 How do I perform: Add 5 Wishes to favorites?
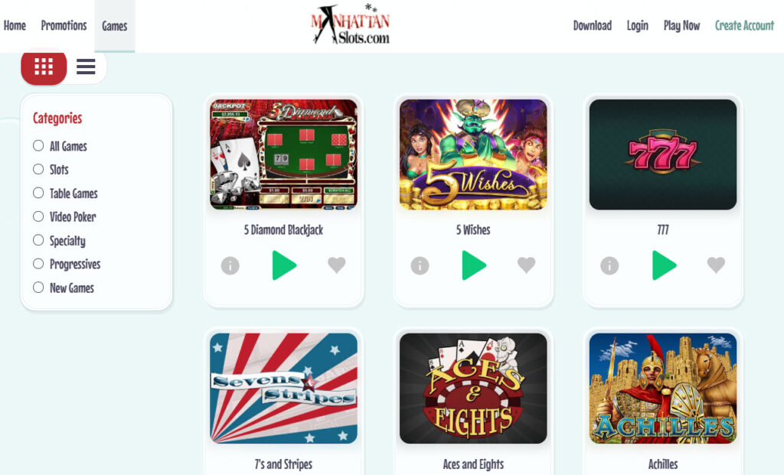point(526,265)
